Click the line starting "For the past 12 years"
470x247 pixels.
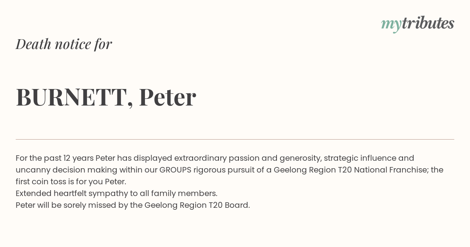pyautogui.click(x=215, y=158)
